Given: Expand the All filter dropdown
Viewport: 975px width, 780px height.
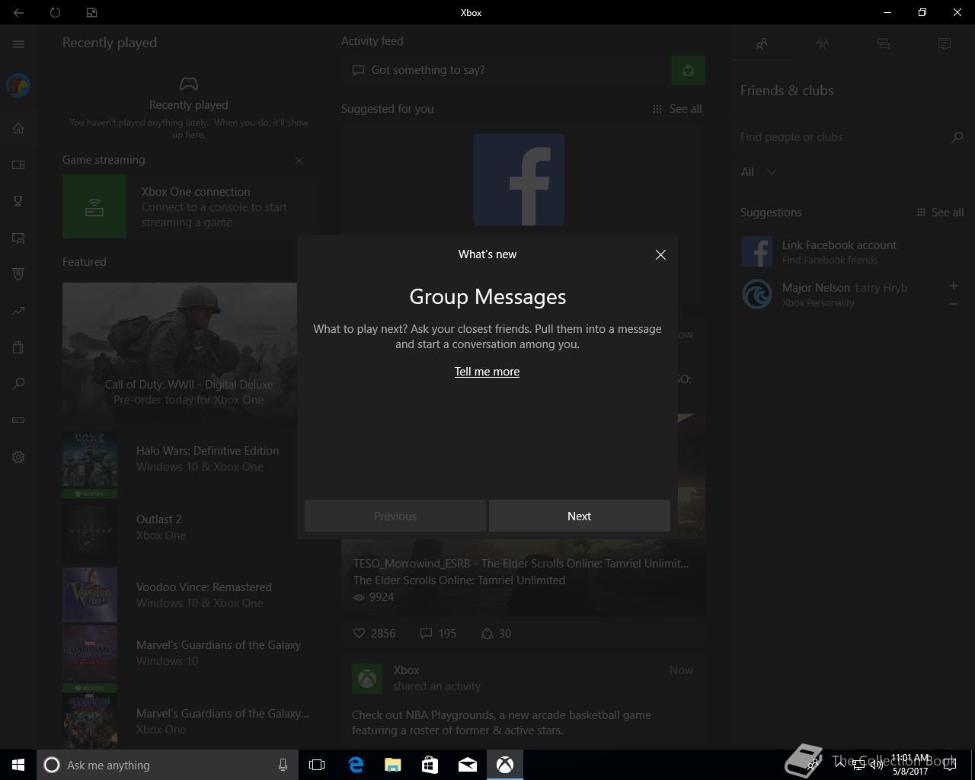Looking at the screenshot, I should 759,172.
